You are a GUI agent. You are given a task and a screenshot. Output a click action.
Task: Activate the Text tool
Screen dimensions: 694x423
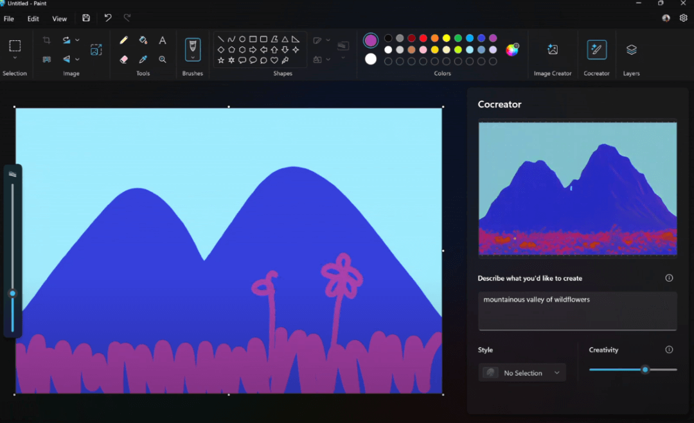163,40
